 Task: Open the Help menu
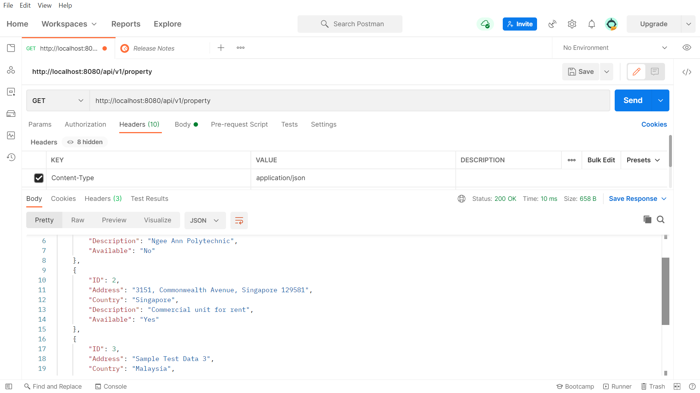(x=65, y=5)
